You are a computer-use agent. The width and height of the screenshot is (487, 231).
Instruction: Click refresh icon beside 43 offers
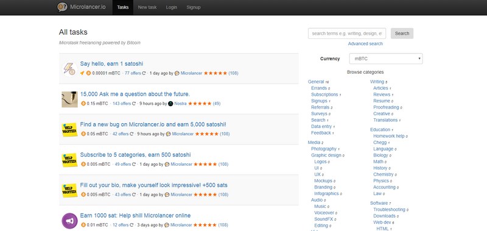[134, 194]
